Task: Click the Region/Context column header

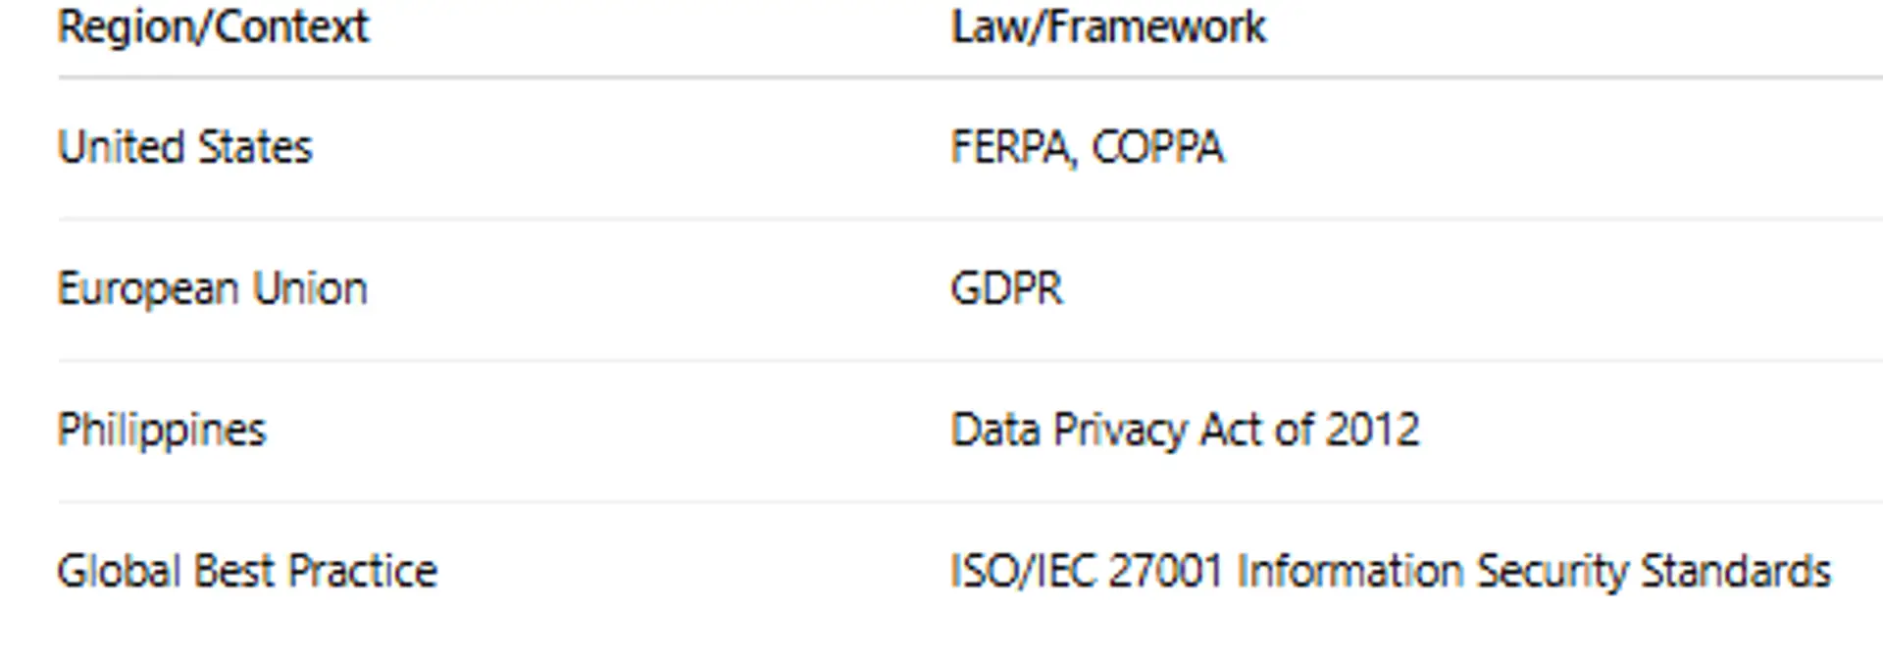Action: click(x=213, y=26)
